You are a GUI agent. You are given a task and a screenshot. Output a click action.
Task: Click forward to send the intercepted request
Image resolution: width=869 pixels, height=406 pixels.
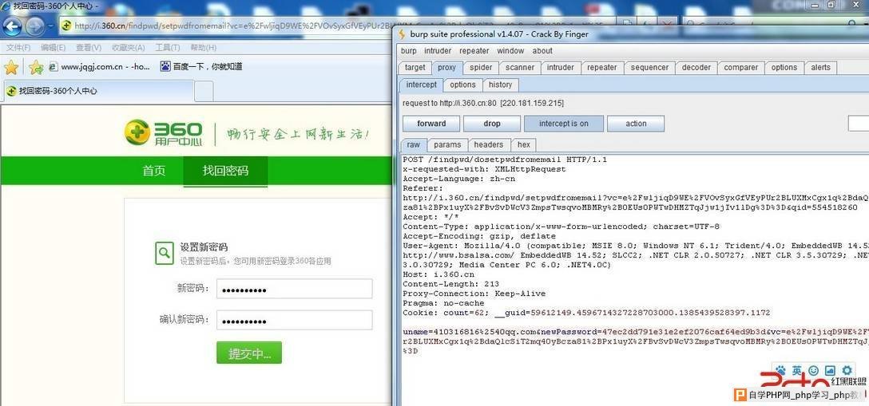pos(431,124)
